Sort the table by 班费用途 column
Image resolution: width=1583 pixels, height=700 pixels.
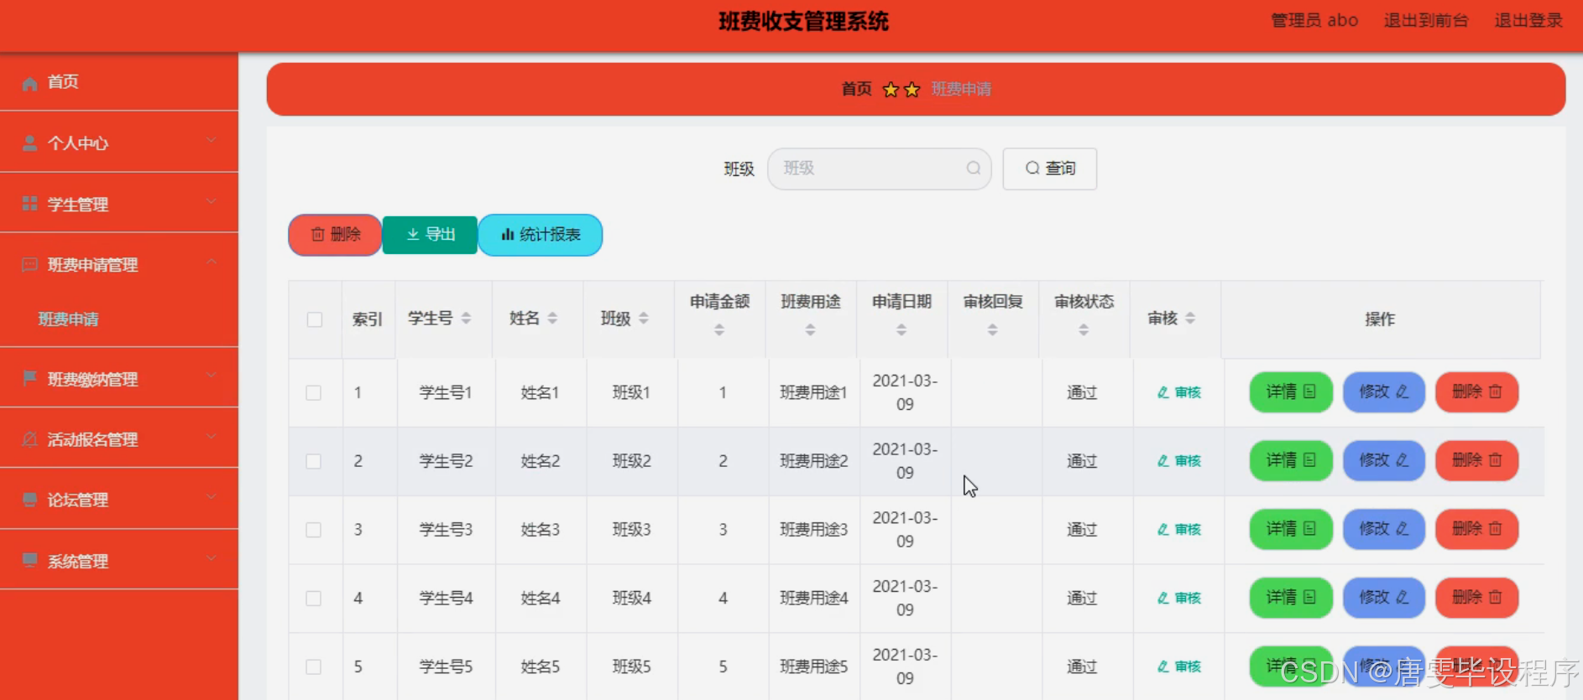point(810,330)
